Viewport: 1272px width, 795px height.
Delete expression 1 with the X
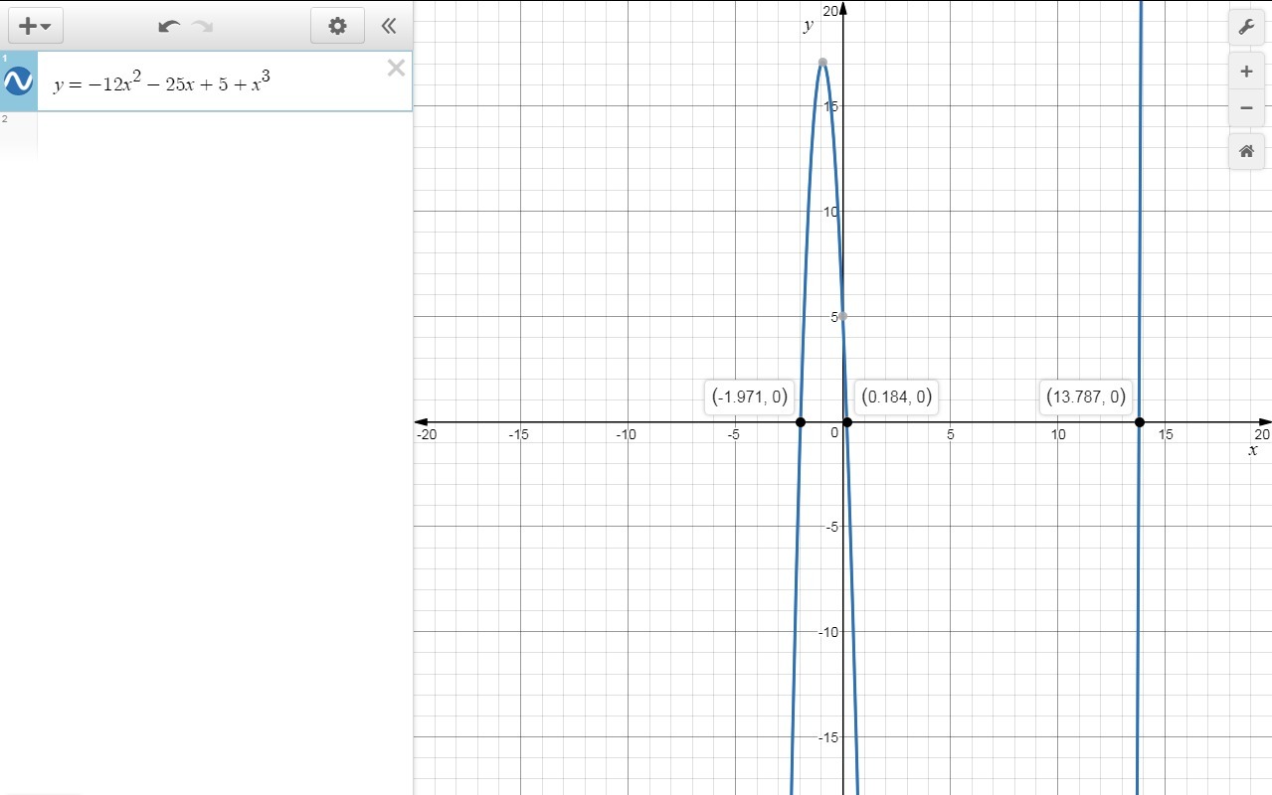(x=396, y=68)
